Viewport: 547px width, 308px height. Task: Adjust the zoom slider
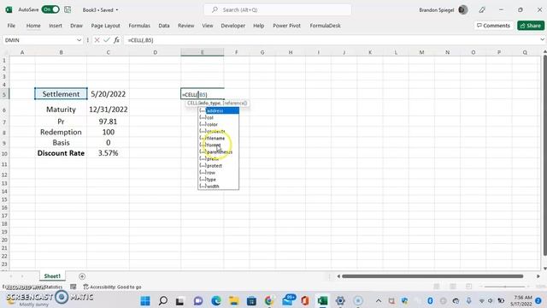click(505, 287)
